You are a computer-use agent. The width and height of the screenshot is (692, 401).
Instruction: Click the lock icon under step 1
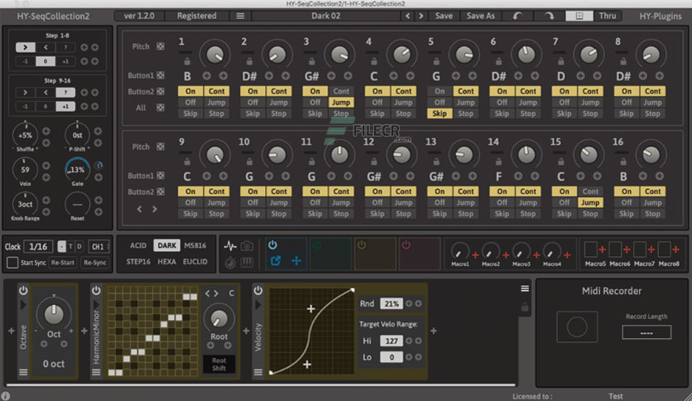187,61
